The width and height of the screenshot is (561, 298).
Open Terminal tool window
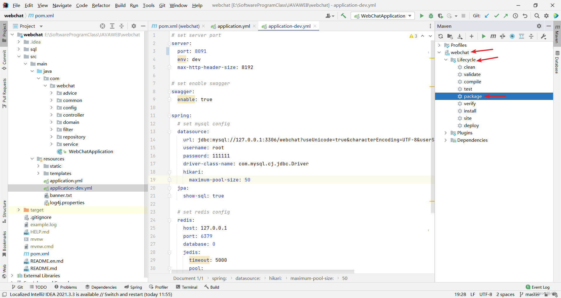pyautogui.click(x=186, y=287)
